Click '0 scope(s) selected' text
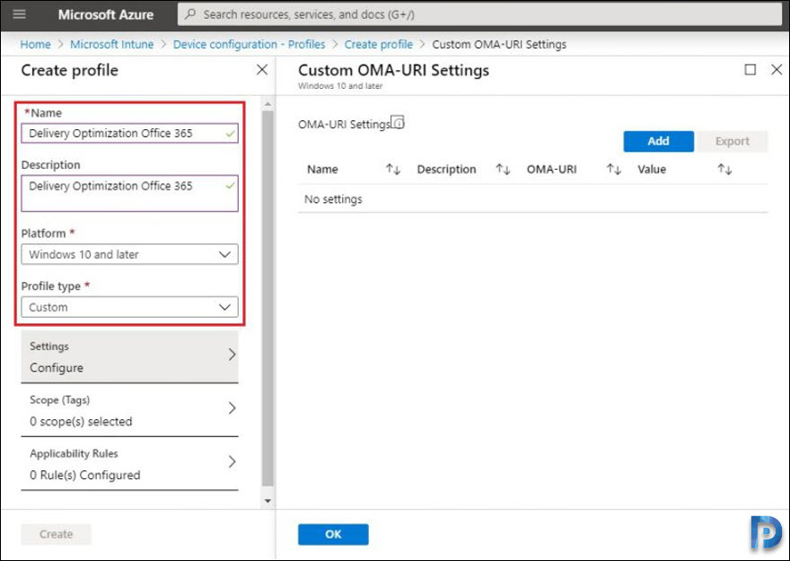790x561 pixels. tap(81, 422)
